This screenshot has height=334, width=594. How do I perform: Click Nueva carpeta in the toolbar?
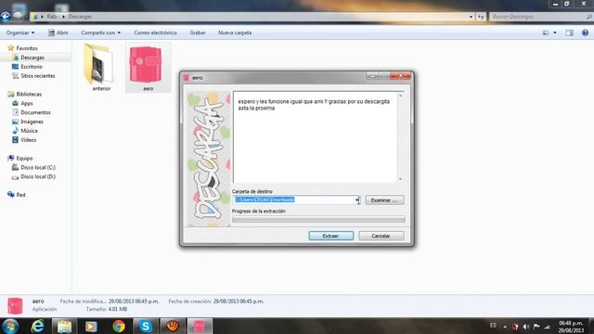(x=235, y=33)
